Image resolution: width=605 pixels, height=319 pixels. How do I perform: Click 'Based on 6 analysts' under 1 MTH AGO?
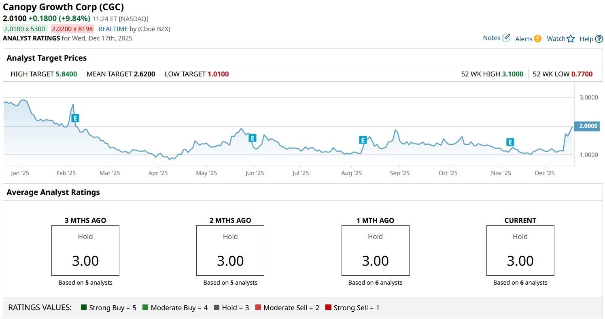[x=376, y=283]
